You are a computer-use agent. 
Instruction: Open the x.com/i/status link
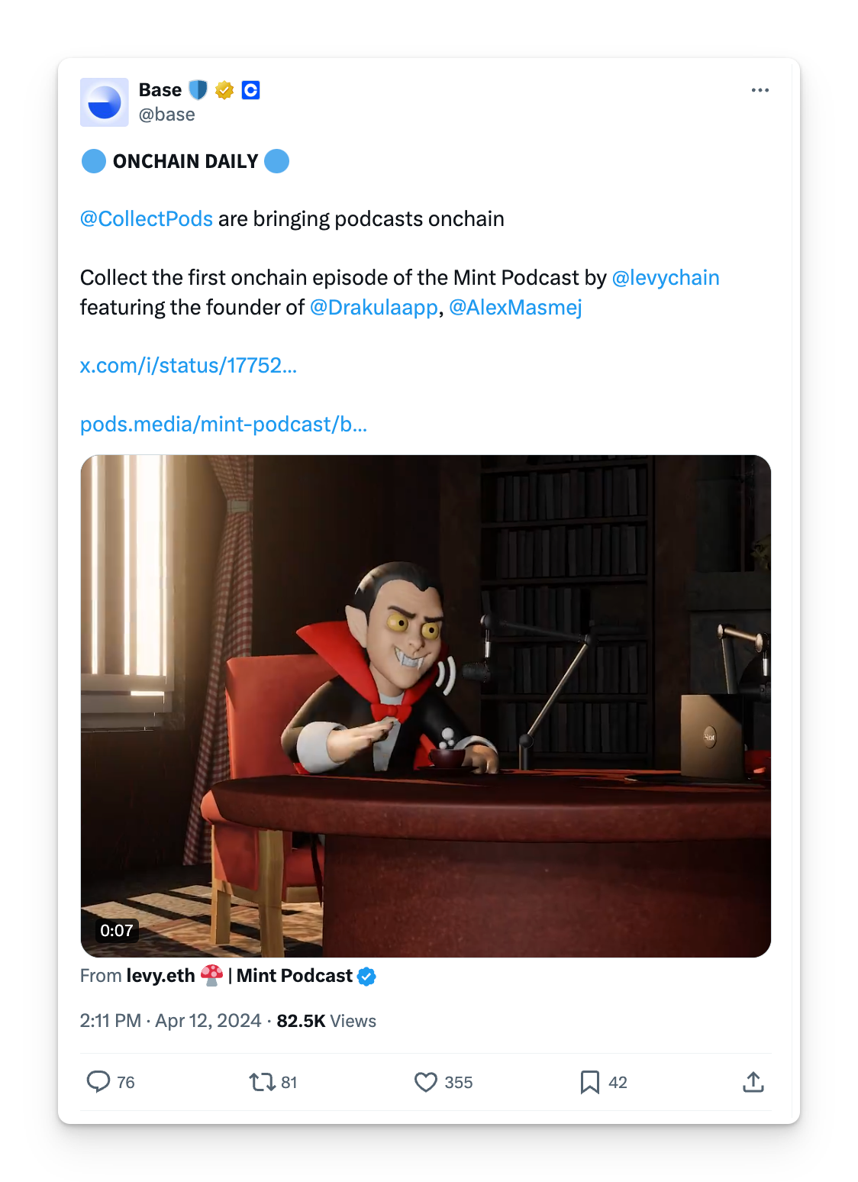coord(189,366)
